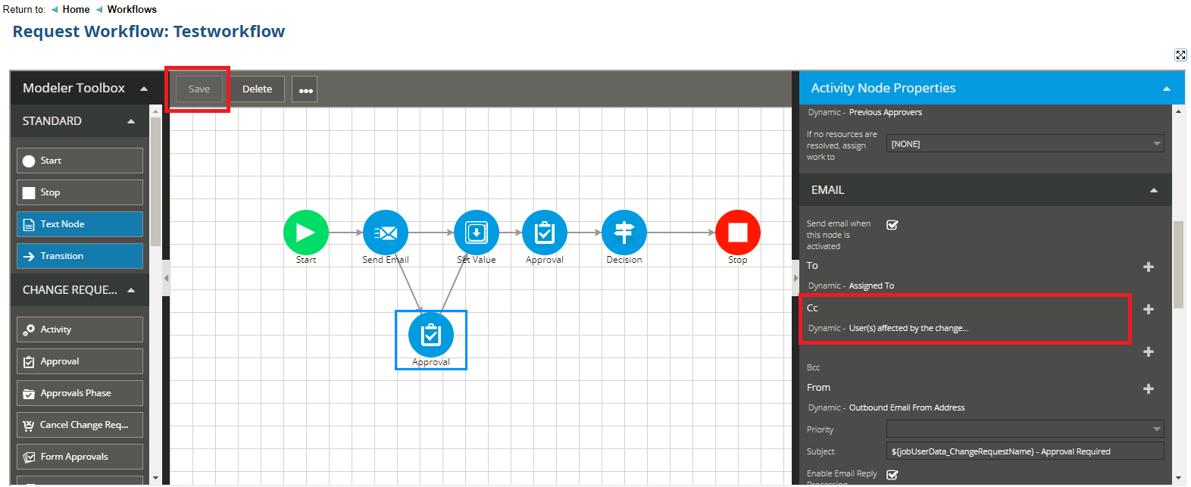1191x487 pixels.
Task: Toggle Send email when node is activated
Action: [892, 225]
